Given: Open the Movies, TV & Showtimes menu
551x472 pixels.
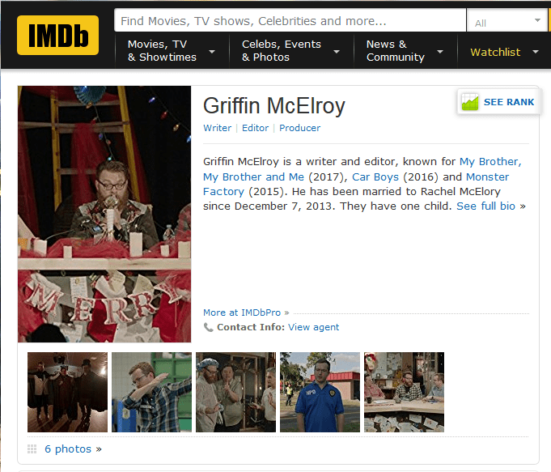Looking at the screenshot, I should point(162,51).
